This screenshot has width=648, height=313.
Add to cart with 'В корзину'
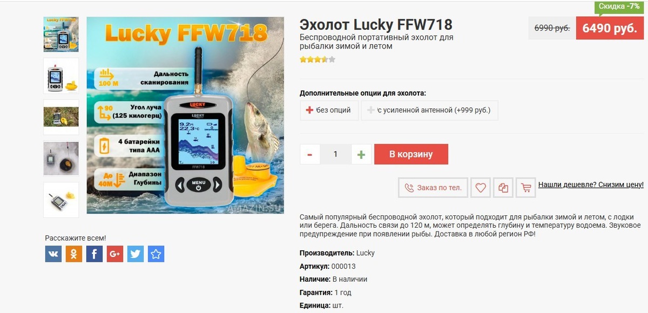click(411, 154)
